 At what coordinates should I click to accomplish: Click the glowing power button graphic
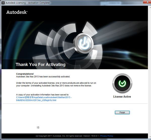pyautogui.click(x=84, y=43)
